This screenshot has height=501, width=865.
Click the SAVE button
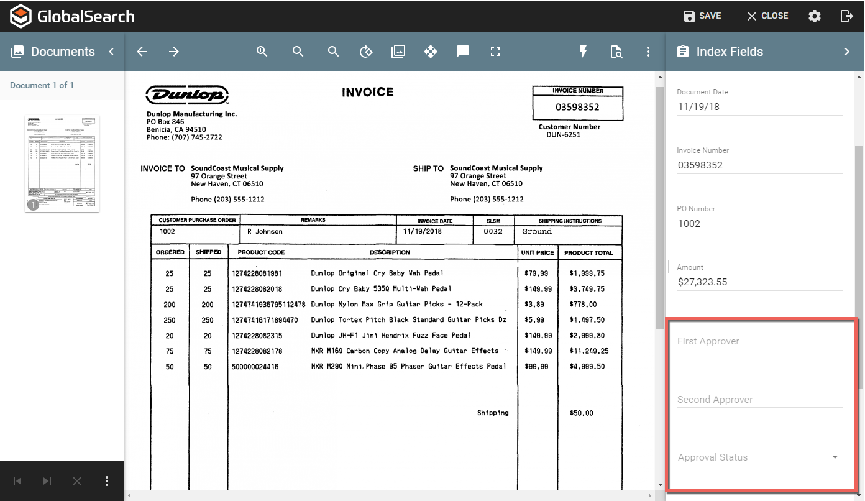(702, 16)
